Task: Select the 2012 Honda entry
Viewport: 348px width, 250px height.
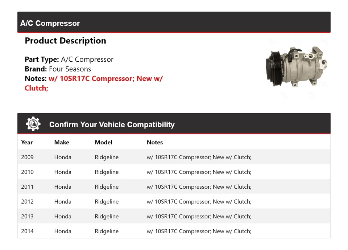Action: coord(63,201)
